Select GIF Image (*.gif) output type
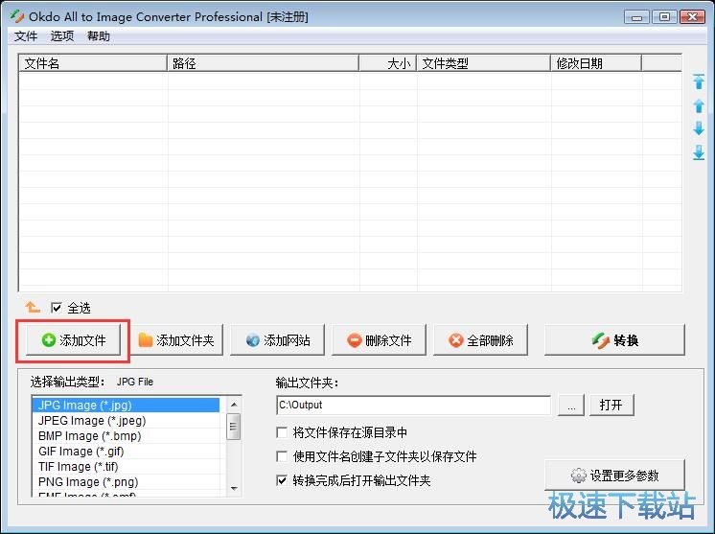Screen dimensions: 715x534 pyautogui.click(x=126, y=452)
